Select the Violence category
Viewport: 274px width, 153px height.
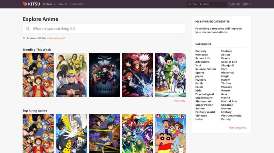point(201,116)
